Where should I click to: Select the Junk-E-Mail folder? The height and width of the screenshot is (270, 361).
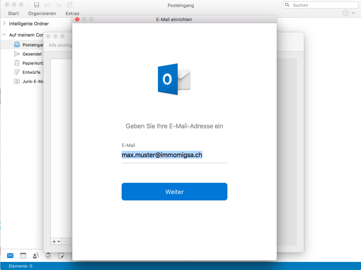22,82
